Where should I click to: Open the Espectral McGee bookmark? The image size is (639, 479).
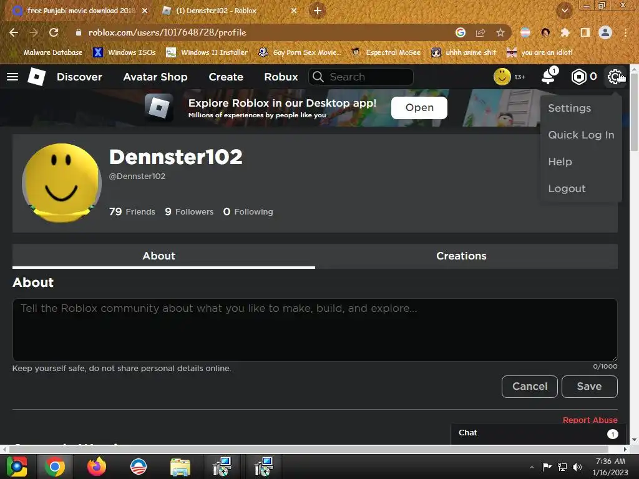tap(386, 52)
